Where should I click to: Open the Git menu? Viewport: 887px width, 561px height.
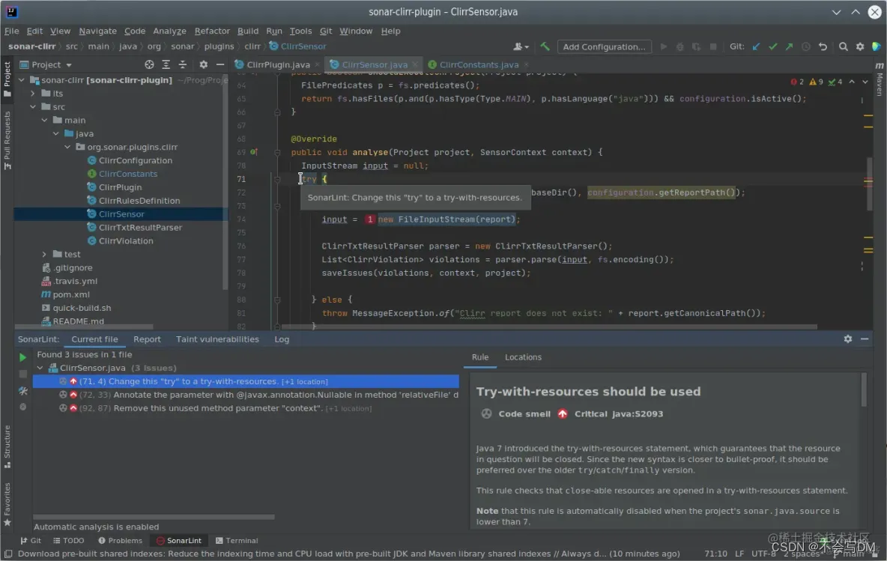(x=326, y=31)
